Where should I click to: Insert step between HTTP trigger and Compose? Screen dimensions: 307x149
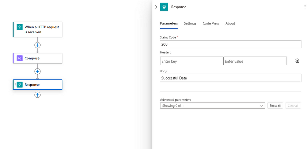click(37, 45)
